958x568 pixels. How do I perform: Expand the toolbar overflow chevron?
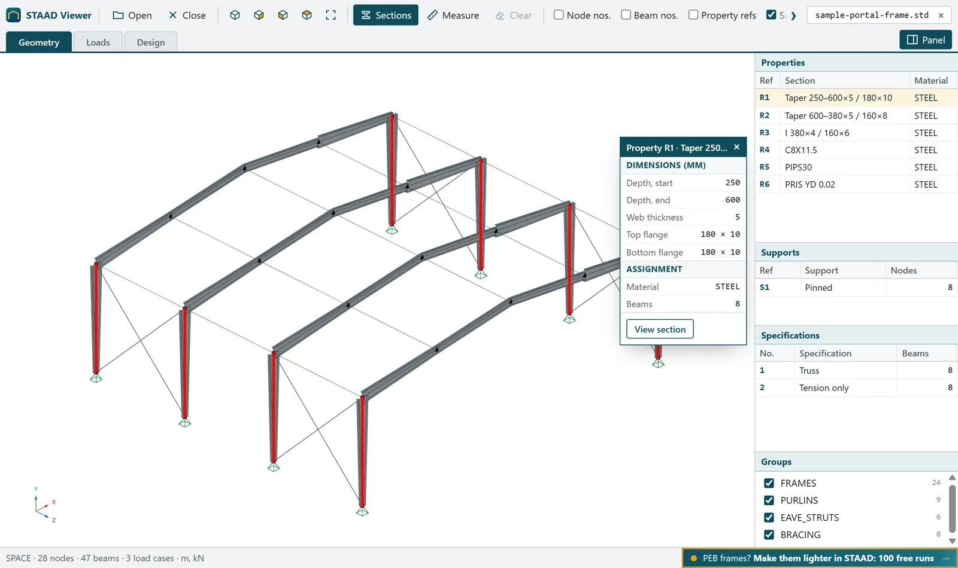[793, 16]
